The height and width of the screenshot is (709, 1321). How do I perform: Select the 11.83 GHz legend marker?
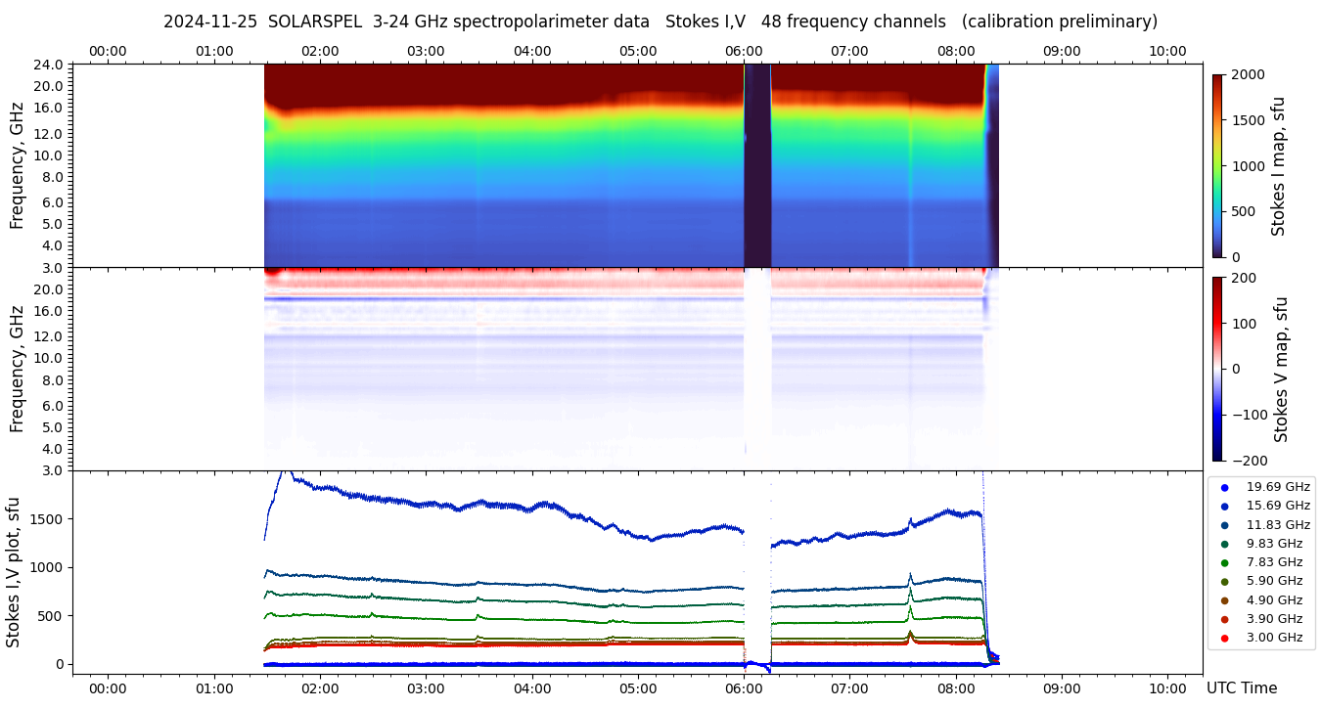point(1224,525)
